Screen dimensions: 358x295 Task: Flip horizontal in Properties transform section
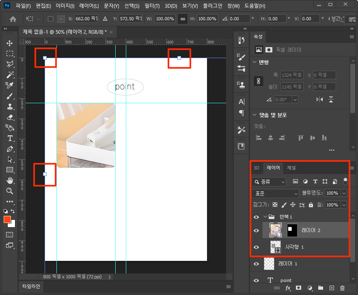point(320,100)
